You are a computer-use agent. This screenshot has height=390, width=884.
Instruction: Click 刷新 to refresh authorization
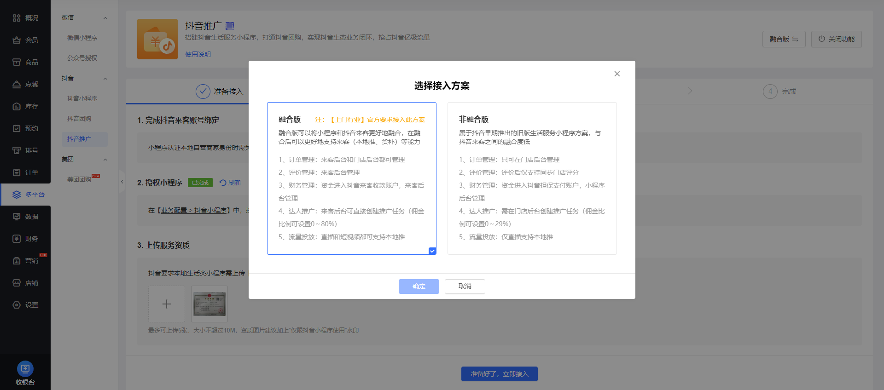pyautogui.click(x=231, y=183)
